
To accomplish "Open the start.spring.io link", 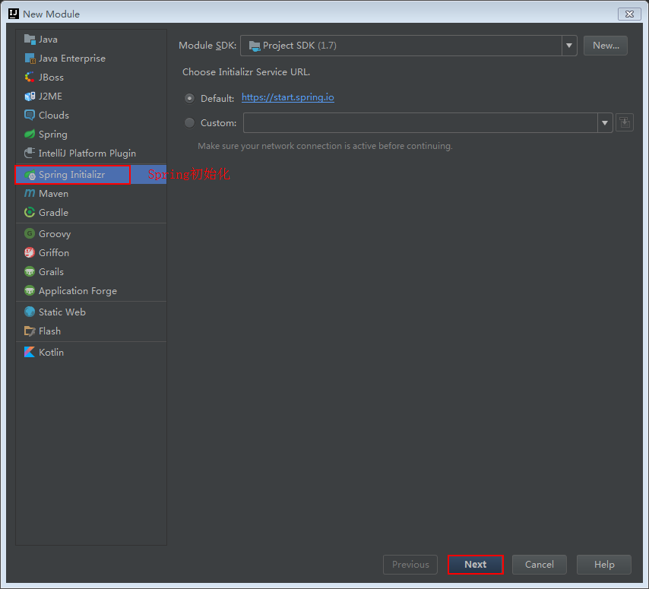I will (288, 98).
